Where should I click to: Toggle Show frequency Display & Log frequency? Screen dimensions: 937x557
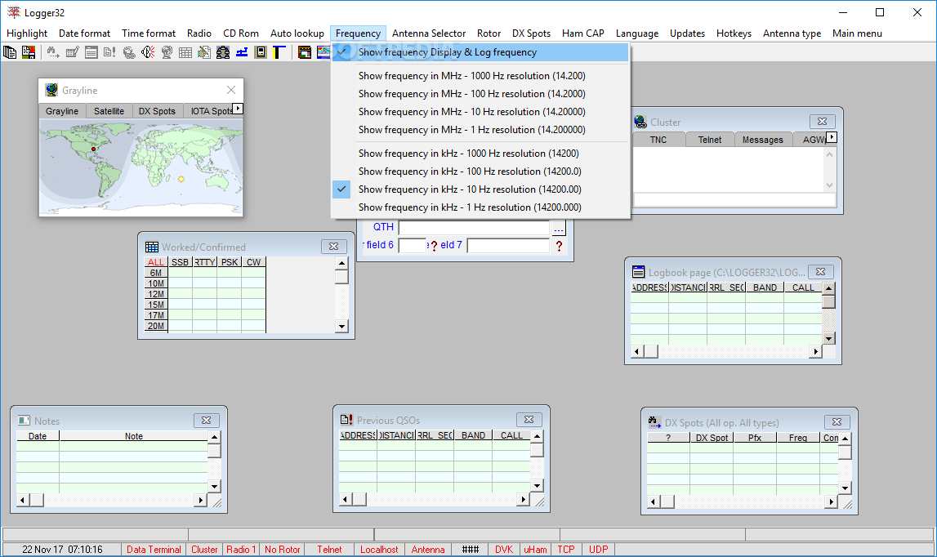click(480, 52)
